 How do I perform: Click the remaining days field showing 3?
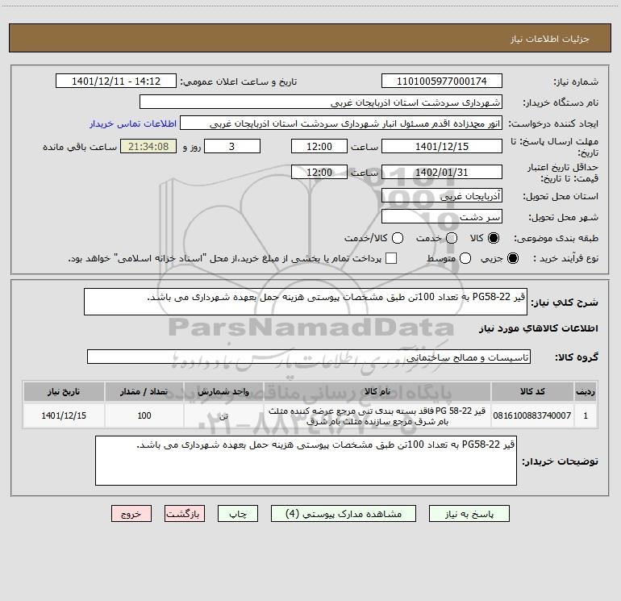[232, 146]
